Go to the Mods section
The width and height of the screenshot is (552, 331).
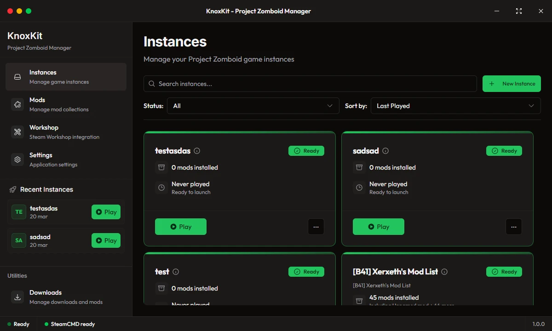tap(66, 104)
